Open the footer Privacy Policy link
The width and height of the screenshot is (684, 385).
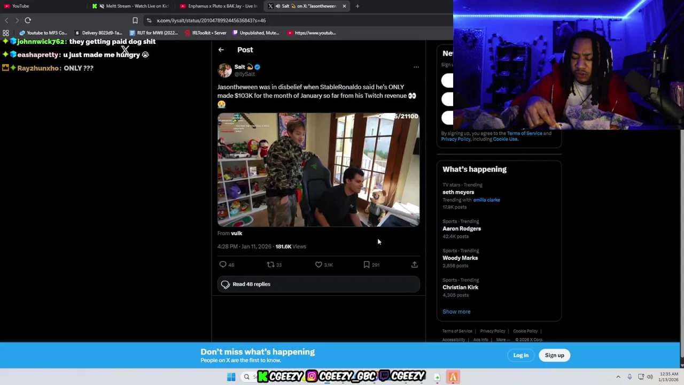coord(493,331)
